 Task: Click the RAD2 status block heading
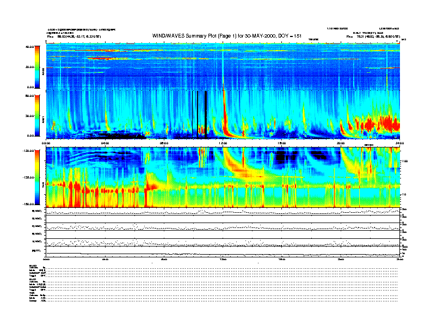(x=33, y=266)
